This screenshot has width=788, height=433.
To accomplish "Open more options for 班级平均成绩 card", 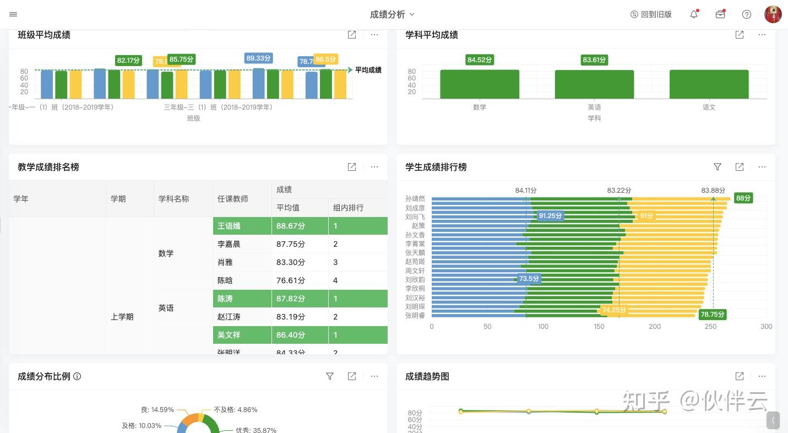I will [374, 35].
